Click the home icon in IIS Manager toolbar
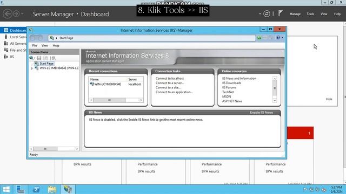The height and width of the screenshot is (194, 346). coord(271,38)
